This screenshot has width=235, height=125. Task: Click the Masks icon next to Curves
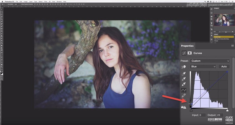tap(190, 53)
